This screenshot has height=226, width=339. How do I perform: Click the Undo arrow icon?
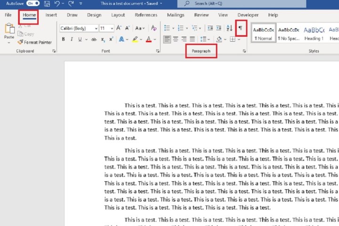tap(57, 4)
